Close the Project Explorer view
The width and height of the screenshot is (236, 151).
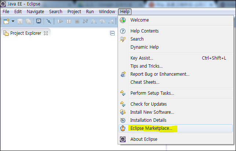(x=46, y=33)
